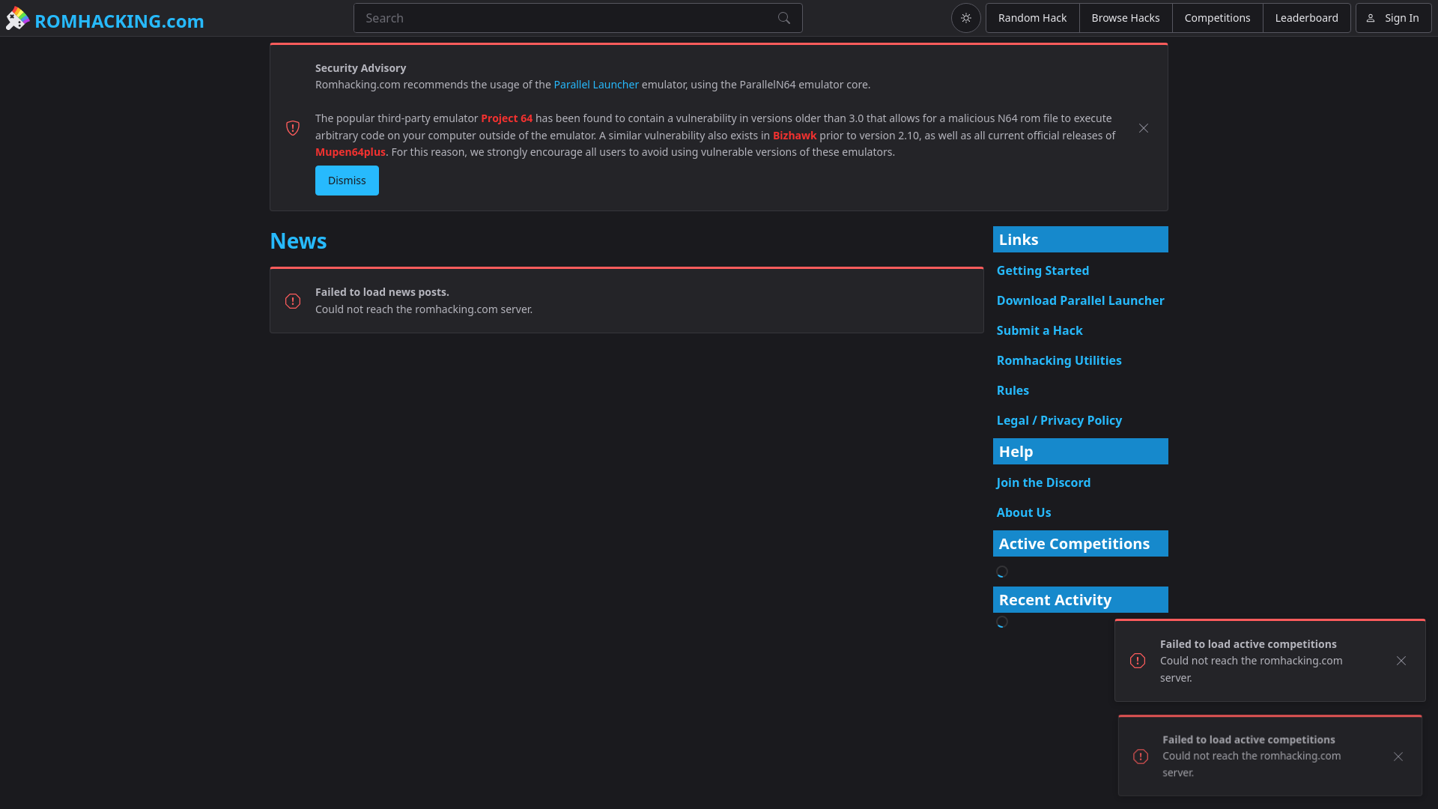The width and height of the screenshot is (1438, 809).
Task: Click the Active Competitions sidebar header
Action: point(1080,544)
